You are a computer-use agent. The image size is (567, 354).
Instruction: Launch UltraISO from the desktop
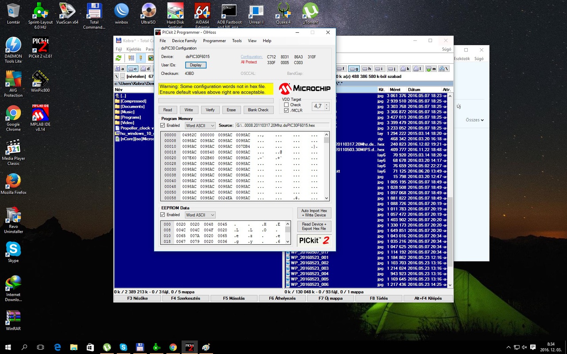(148, 13)
